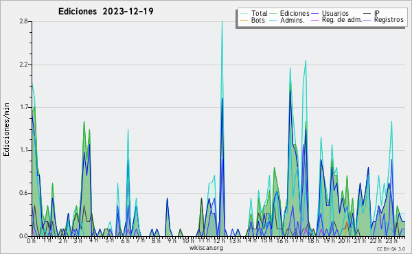
Task: Select the 'Bots' legend entry
Action: [x=253, y=20]
